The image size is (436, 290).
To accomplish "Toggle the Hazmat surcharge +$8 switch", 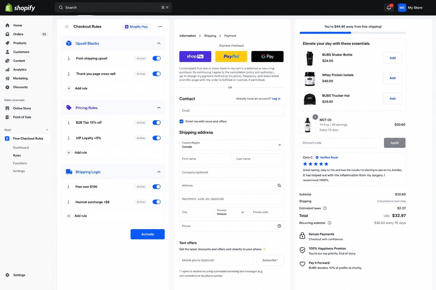I will (157, 202).
